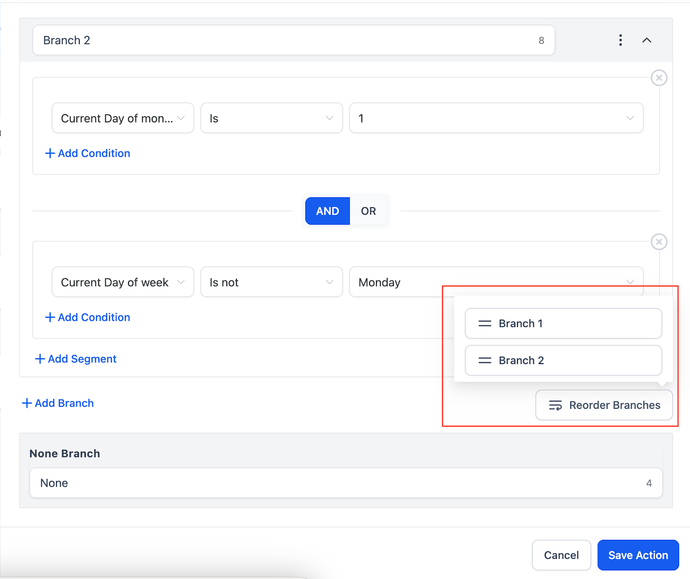The image size is (690, 579).
Task: Open the Current Day of week field dropdown
Action: click(x=123, y=282)
